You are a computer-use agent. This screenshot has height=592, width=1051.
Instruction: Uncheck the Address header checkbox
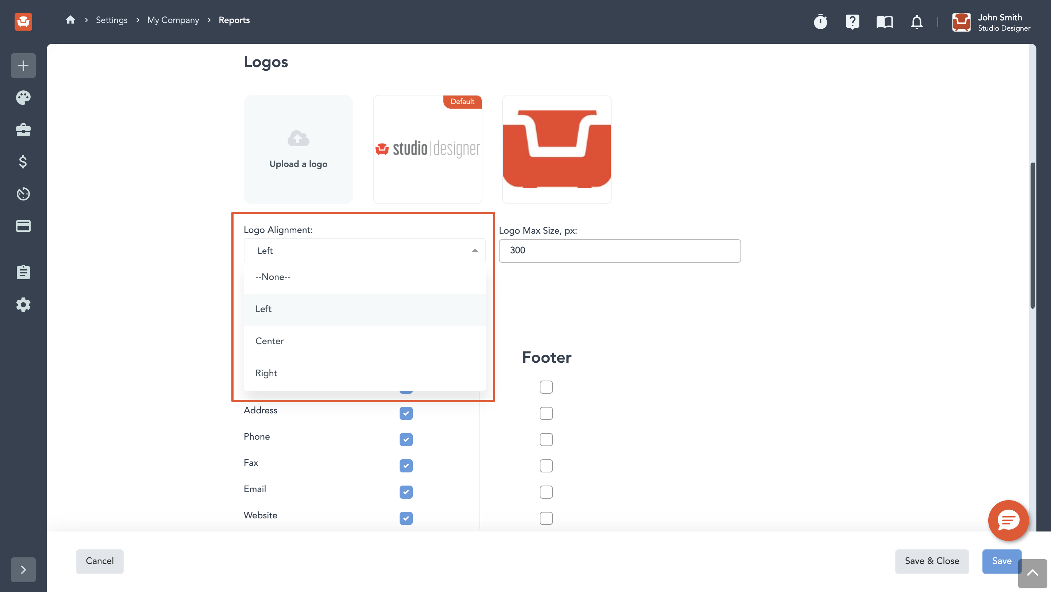click(406, 413)
